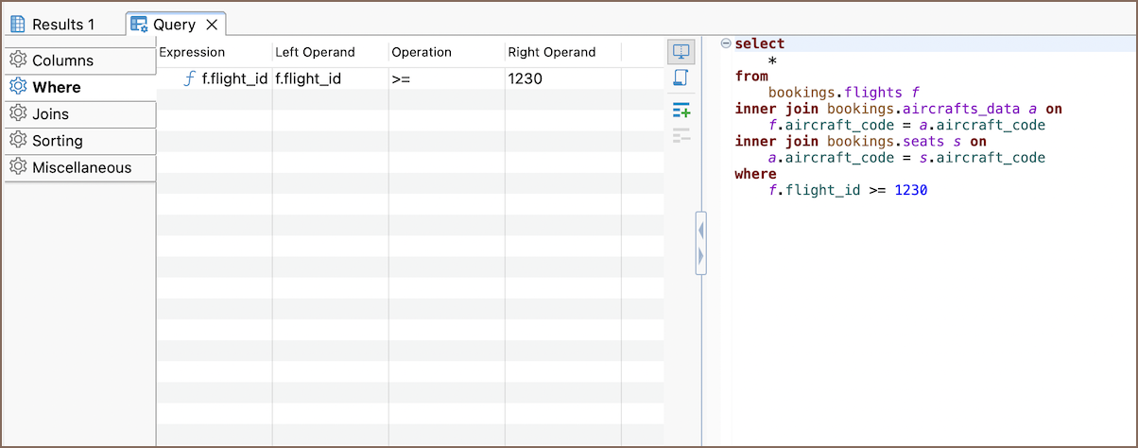The height and width of the screenshot is (448, 1138).
Task: Expand panel using right arrow on divider
Action: pos(700,255)
